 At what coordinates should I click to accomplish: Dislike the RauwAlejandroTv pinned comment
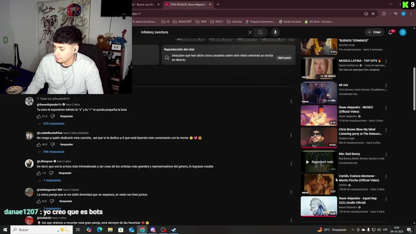[53, 116]
